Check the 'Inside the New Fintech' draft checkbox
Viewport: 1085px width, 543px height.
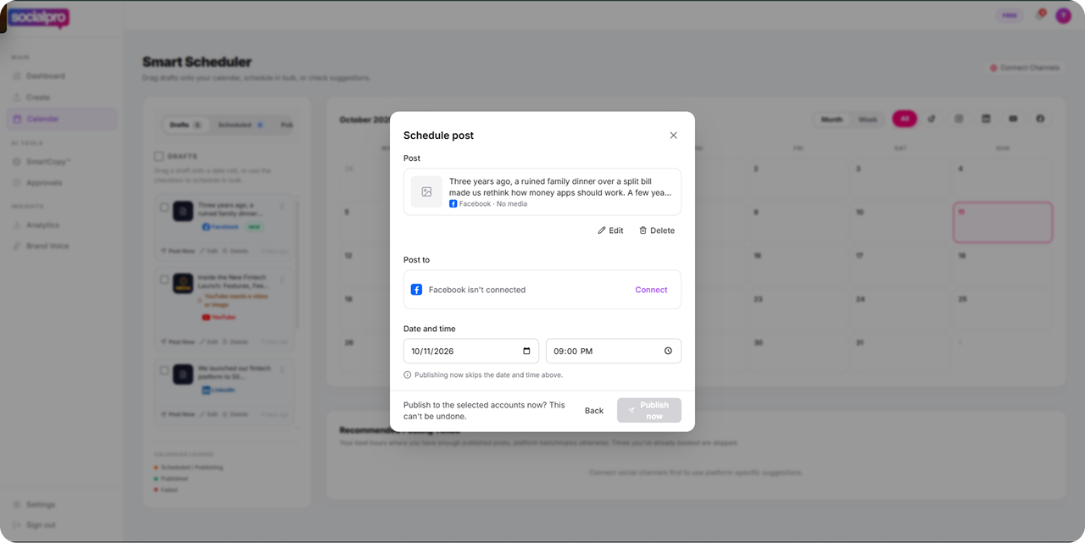coord(164,279)
